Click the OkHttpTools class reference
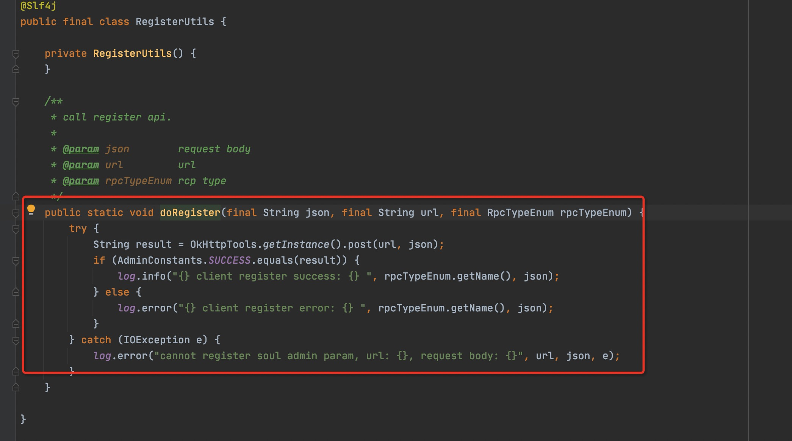Viewport: 792px width, 441px height. [223, 244]
